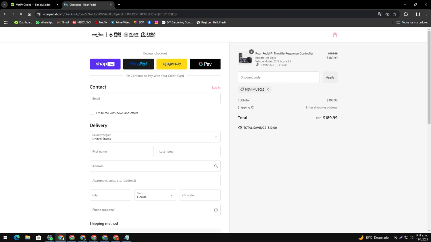Click the shipping info question mark
431x242 pixels.
(253, 107)
